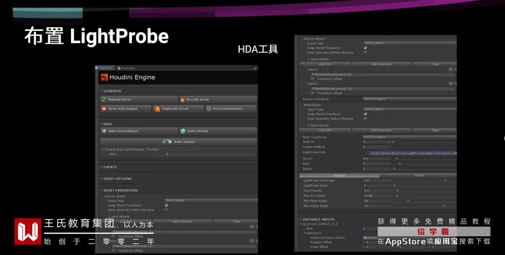Switch to the Occlusion tab
The height and width of the screenshot is (255, 505).
pos(126,68)
